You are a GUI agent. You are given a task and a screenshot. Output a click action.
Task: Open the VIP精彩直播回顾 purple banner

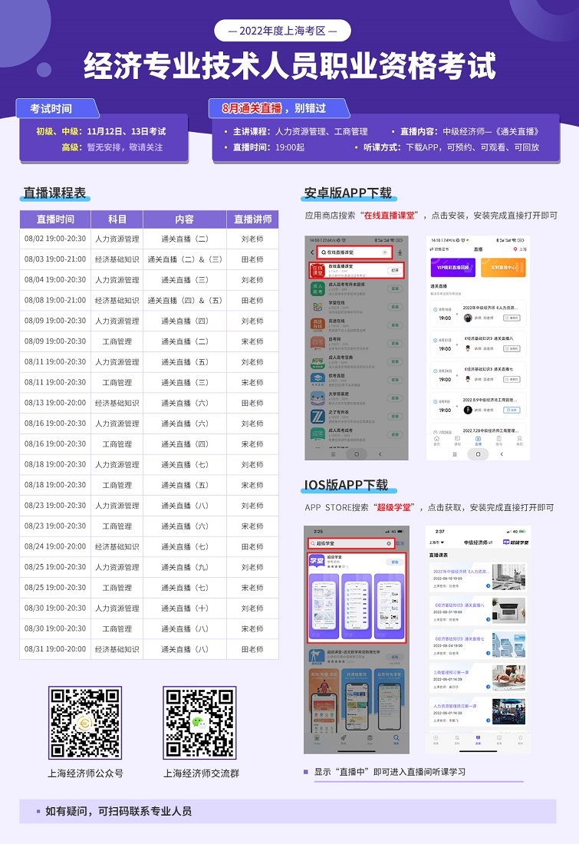click(452, 268)
